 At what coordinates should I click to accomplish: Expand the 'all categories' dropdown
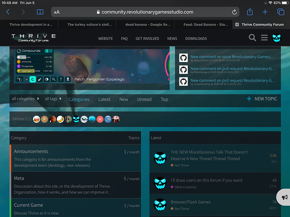pos(25,99)
